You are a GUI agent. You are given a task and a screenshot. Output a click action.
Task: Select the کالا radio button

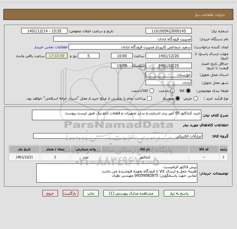point(188,91)
